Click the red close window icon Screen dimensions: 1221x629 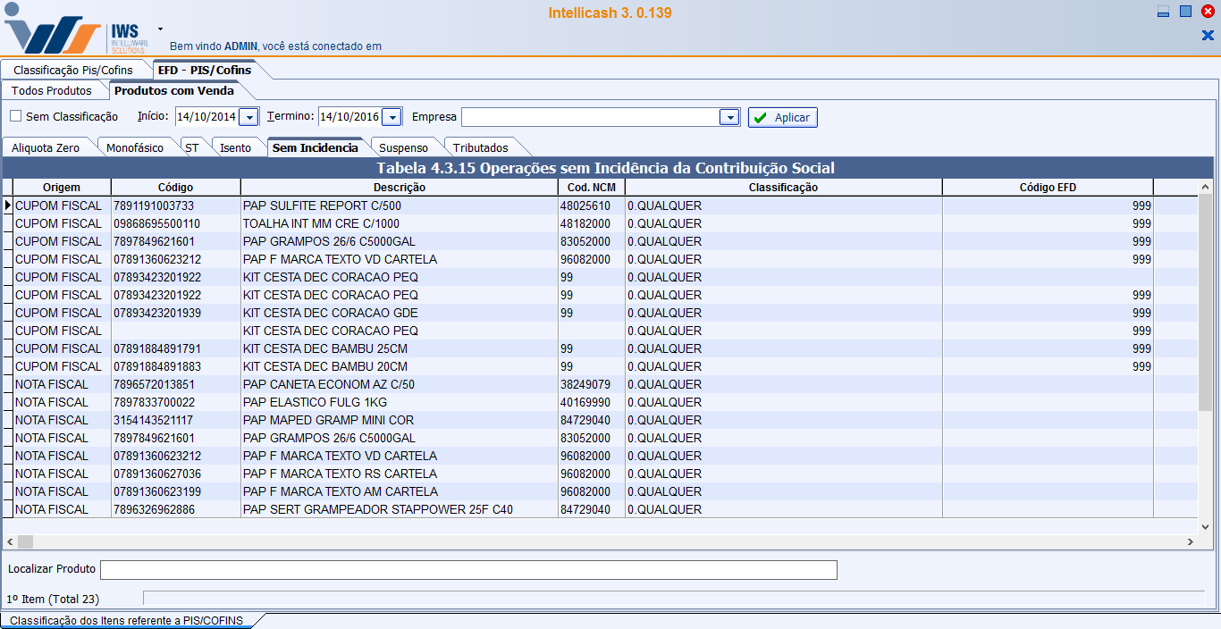(1208, 12)
